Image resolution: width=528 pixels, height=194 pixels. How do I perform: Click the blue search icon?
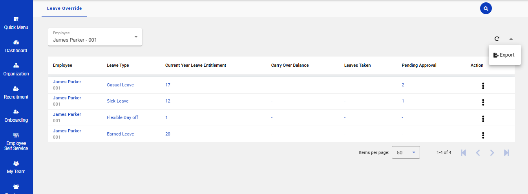486,8
